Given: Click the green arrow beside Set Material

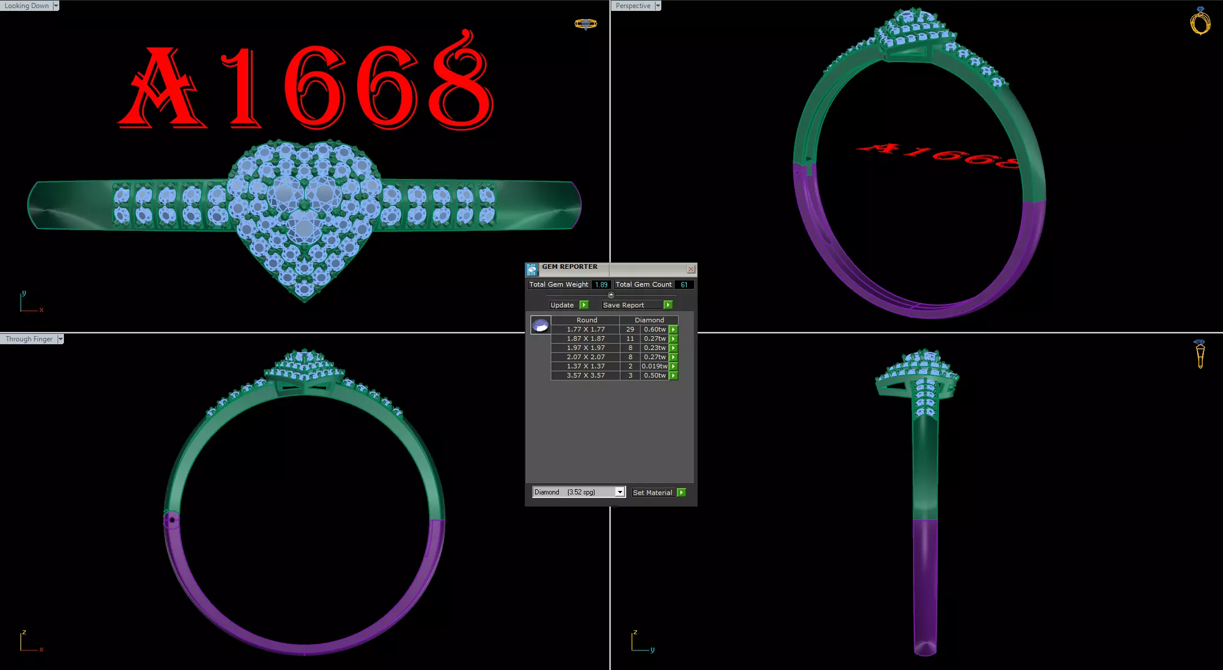Looking at the screenshot, I should click(x=681, y=492).
